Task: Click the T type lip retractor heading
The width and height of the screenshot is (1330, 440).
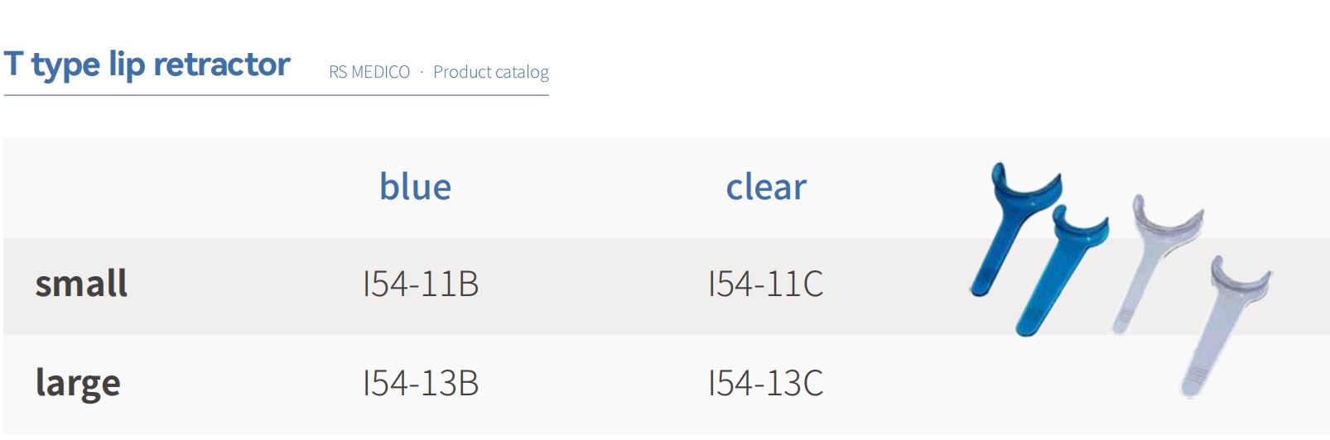Action: 147,65
